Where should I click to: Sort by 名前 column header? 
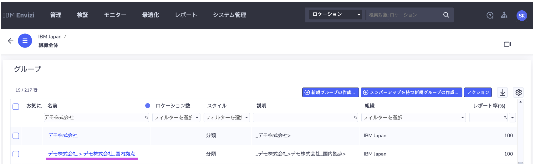(x=53, y=106)
